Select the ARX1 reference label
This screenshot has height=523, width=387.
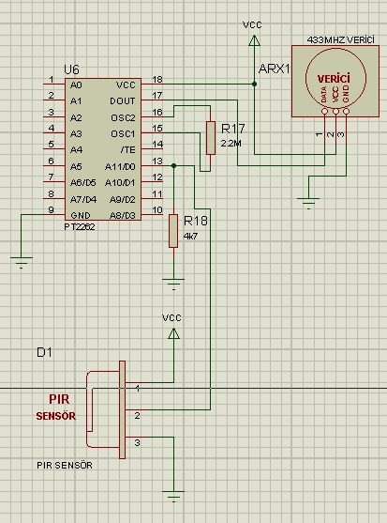[275, 69]
